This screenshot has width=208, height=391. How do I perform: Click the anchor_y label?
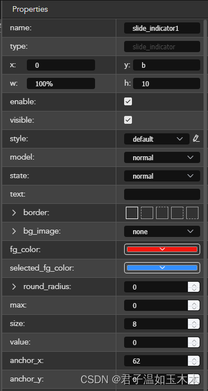point(27,379)
